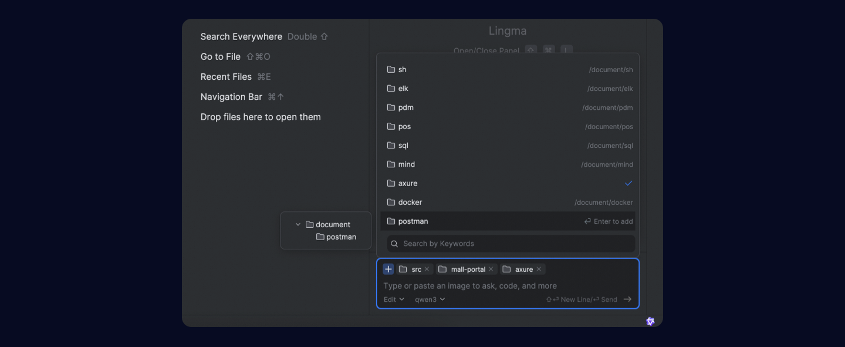Click the search magnifier icon
This screenshot has height=347, width=845.
(x=395, y=244)
